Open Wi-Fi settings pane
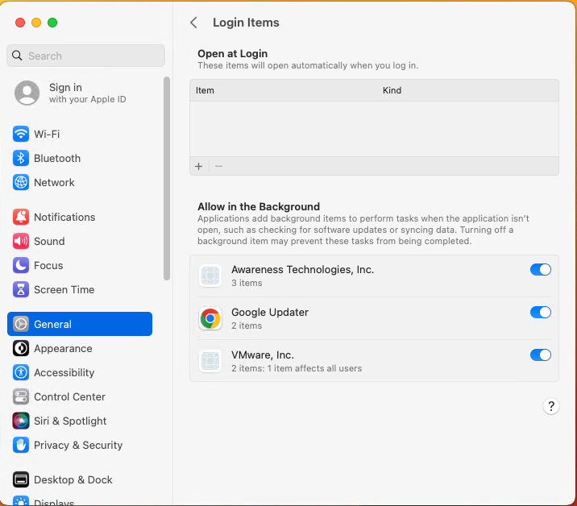Screen dimensions: 577x506 [80, 134]
